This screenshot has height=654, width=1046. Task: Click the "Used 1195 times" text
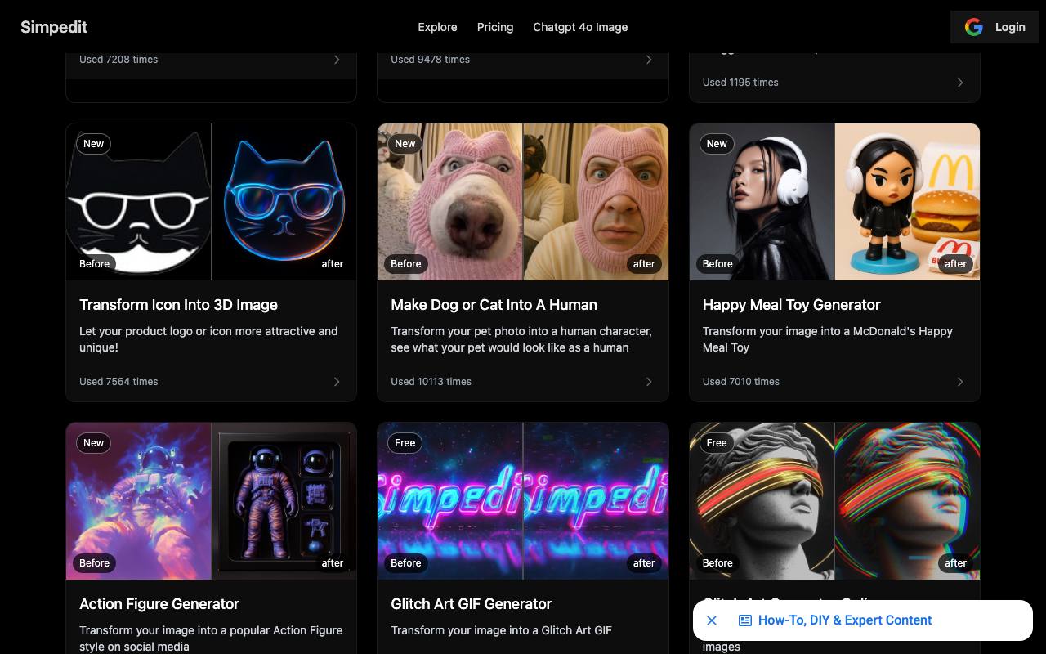[x=740, y=83]
